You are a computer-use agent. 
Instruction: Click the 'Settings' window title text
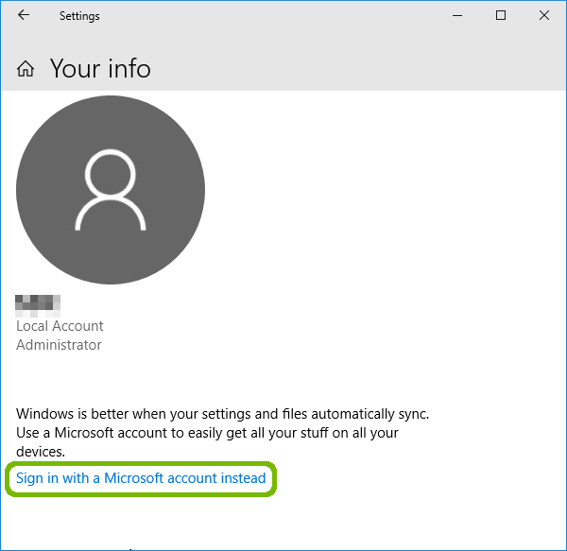click(x=79, y=16)
